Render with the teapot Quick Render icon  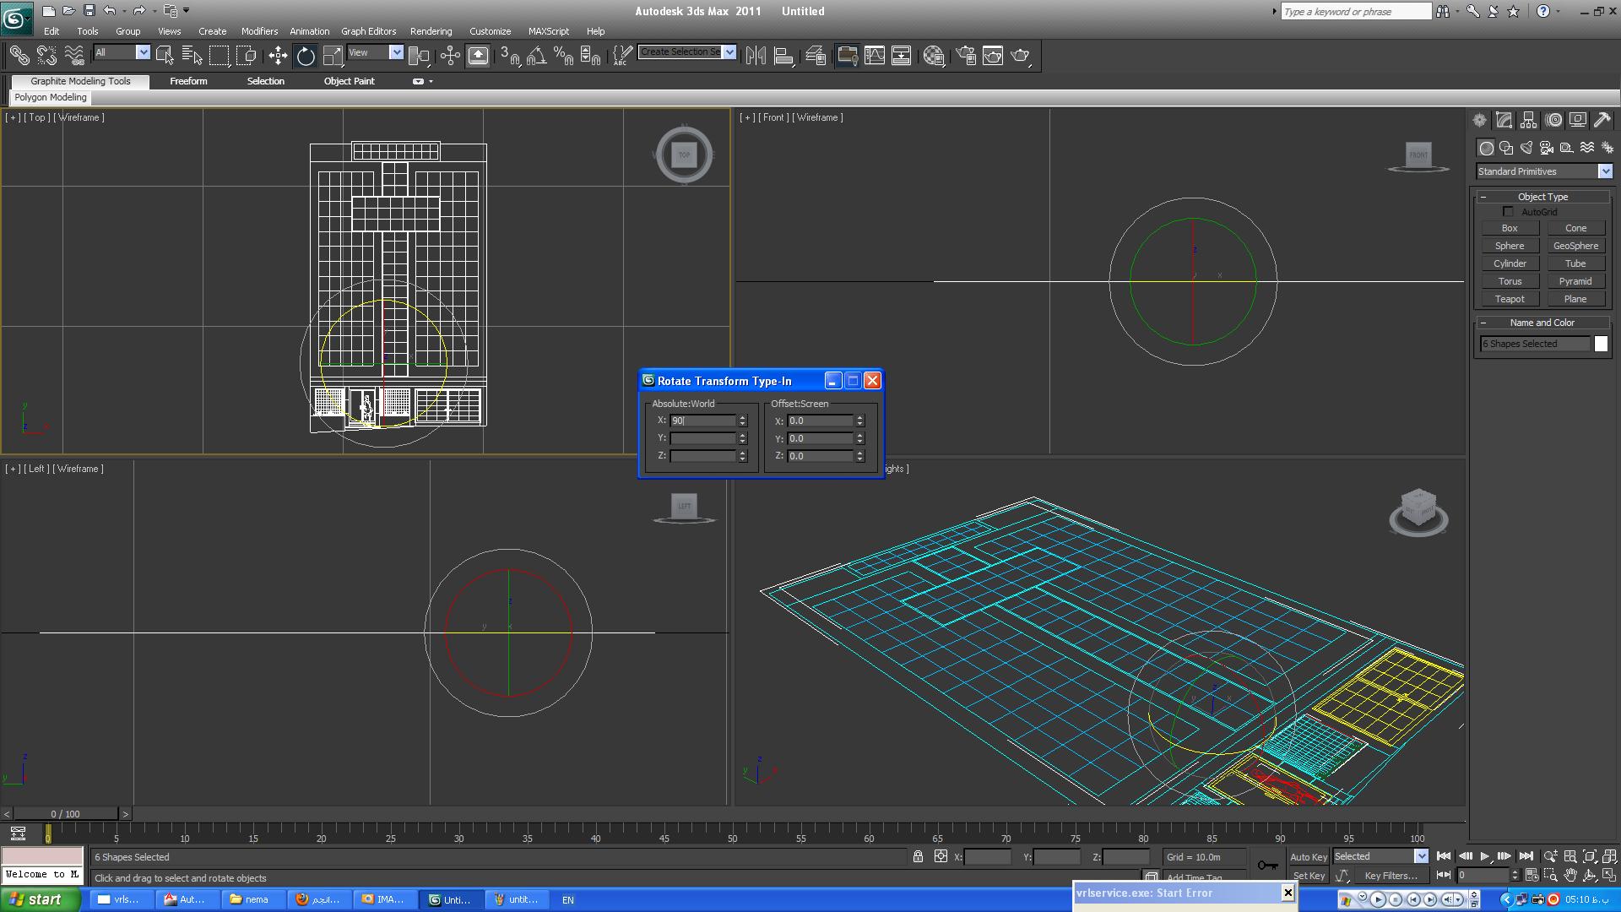[x=1021, y=56]
